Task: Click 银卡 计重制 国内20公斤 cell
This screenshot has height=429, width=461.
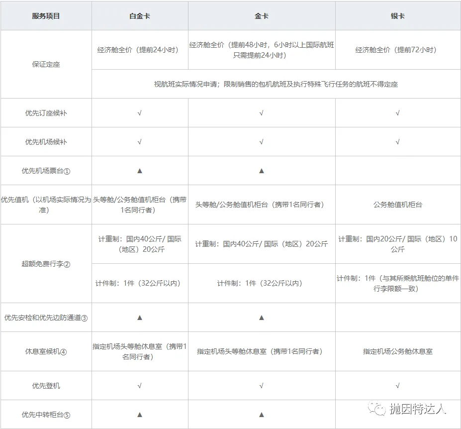Action: 397,244
